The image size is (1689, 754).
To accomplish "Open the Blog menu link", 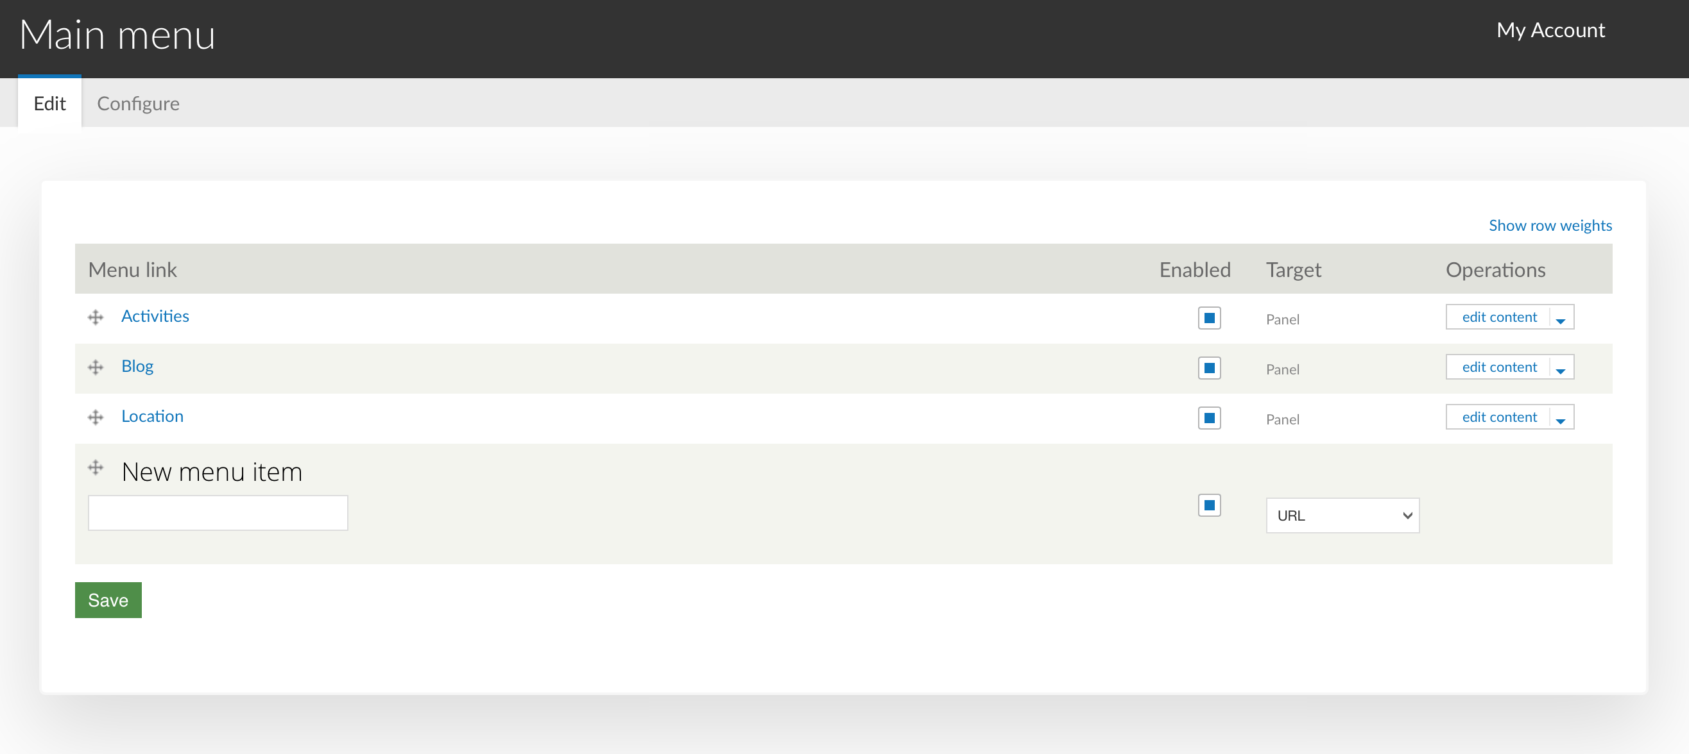I will click(137, 366).
